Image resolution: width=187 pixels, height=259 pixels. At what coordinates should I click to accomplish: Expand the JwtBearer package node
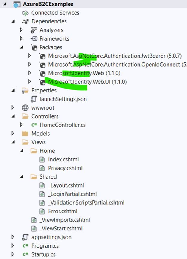(30, 56)
